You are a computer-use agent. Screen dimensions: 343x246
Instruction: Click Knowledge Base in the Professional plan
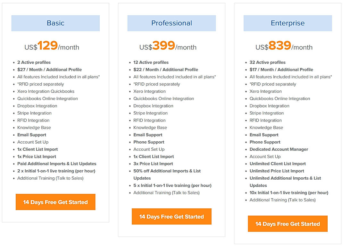pyautogui.click(x=150, y=127)
